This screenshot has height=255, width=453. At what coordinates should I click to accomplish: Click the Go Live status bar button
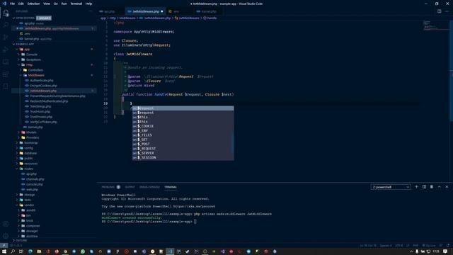(x=429, y=246)
